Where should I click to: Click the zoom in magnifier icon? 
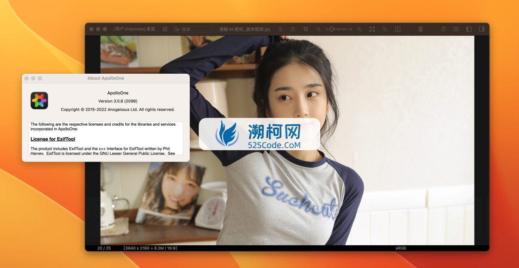(x=359, y=29)
